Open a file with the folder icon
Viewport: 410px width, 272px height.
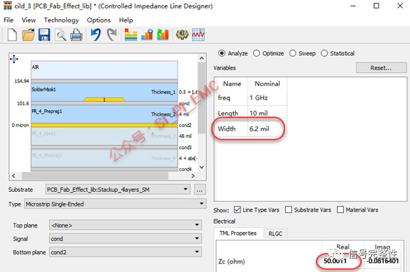click(x=28, y=35)
